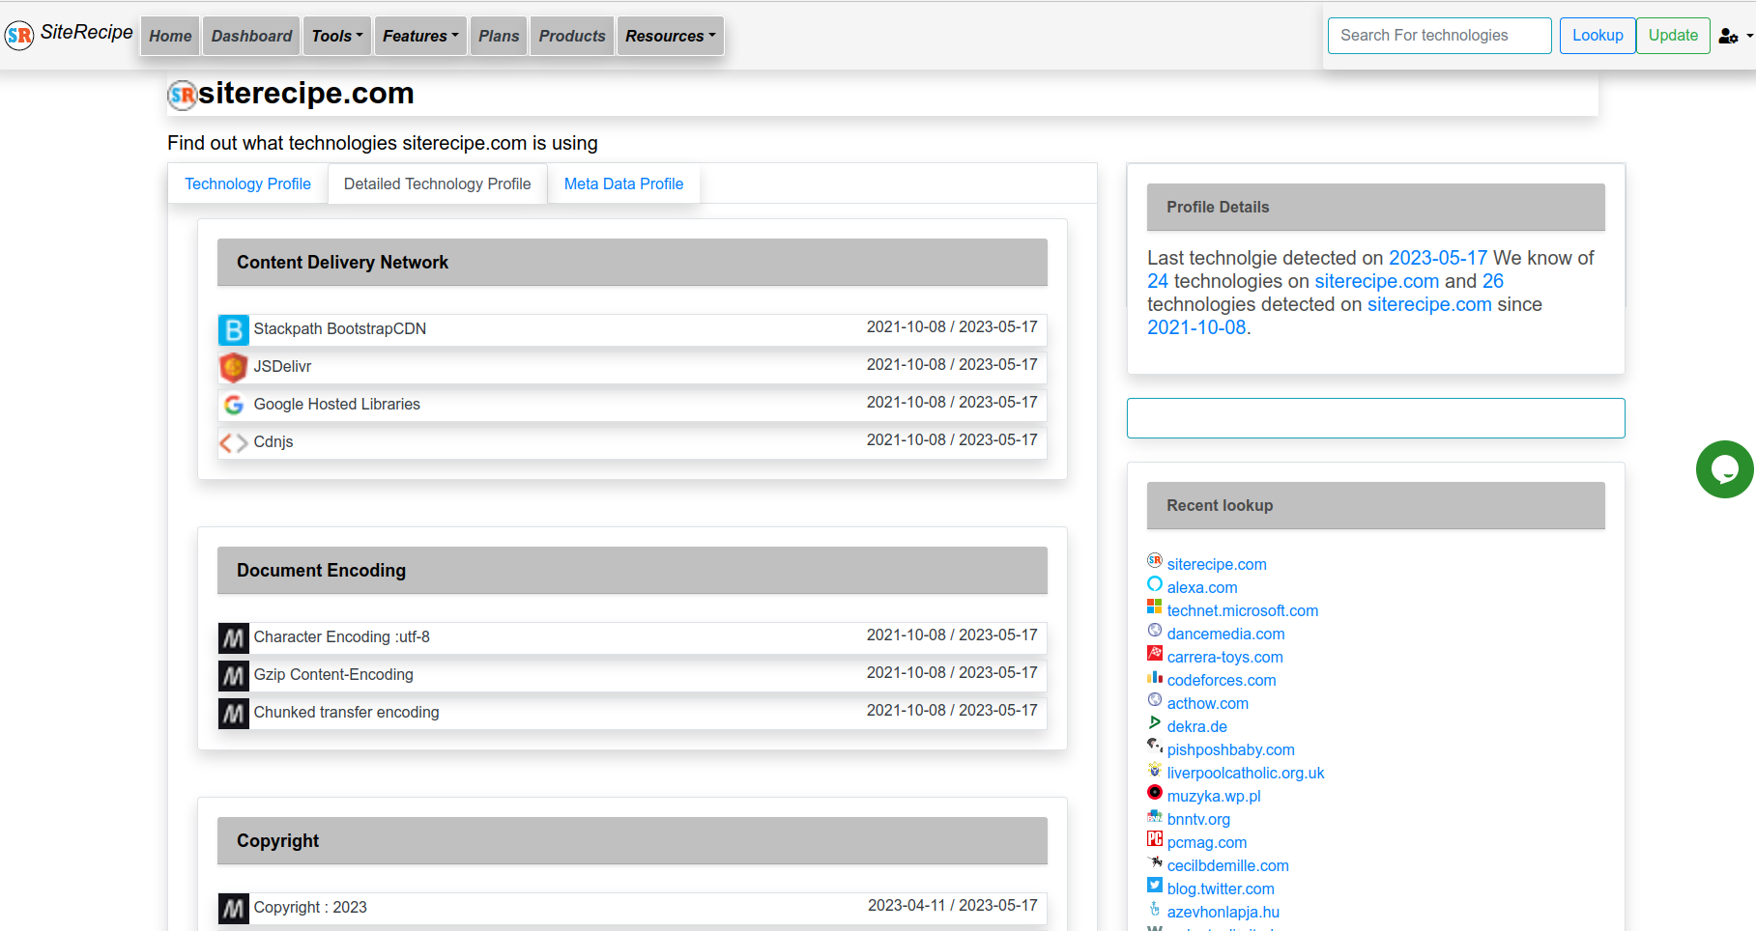Click the technet.microsoft.com Microsoft favicon
Viewport: 1756px width, 931px height.
[x=1155, y=607]
